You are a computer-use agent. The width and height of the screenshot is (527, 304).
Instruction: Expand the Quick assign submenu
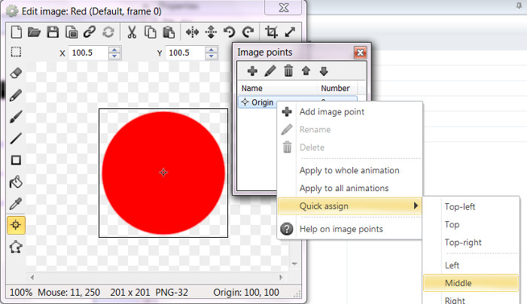[x=349, y=205]
